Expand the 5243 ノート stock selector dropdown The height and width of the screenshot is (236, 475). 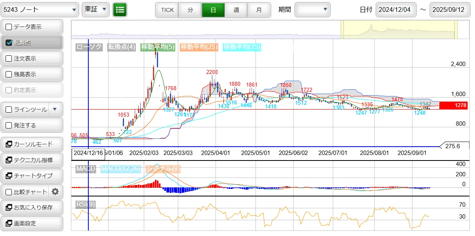click(x=40, y=9)
